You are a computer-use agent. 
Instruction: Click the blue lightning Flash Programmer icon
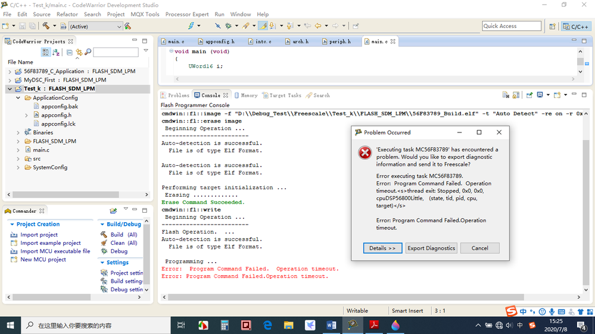click(191, 26)
